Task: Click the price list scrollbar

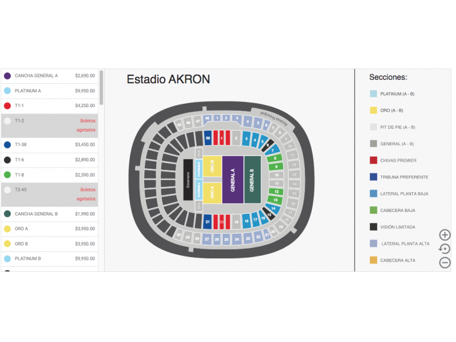Action: 101,87
